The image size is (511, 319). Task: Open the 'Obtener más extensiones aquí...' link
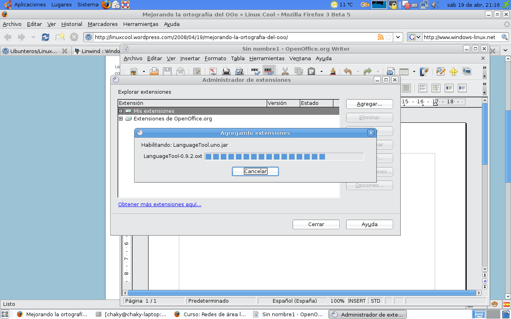click(x=160, y=205)
